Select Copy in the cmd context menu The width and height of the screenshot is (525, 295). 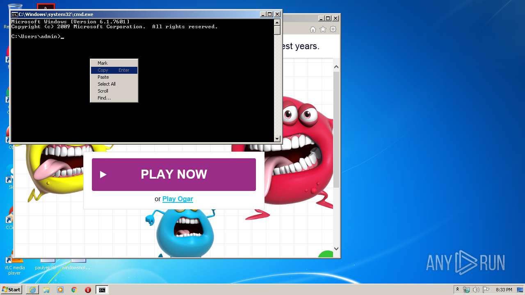tap(114, 70)
